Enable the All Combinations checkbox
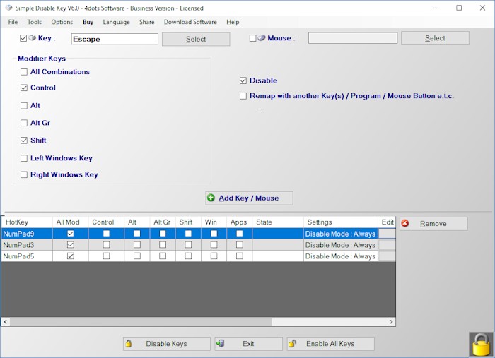 coord(24,72)
